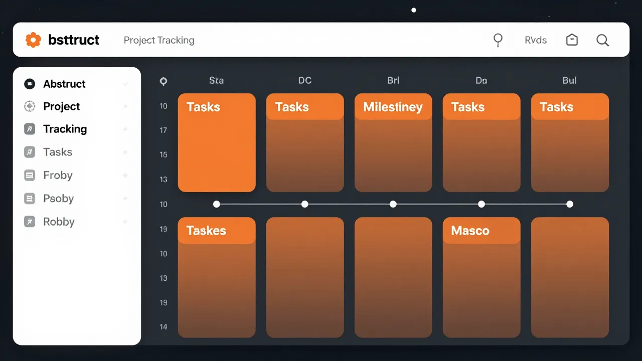Select the Bul column header

point(569,80)
